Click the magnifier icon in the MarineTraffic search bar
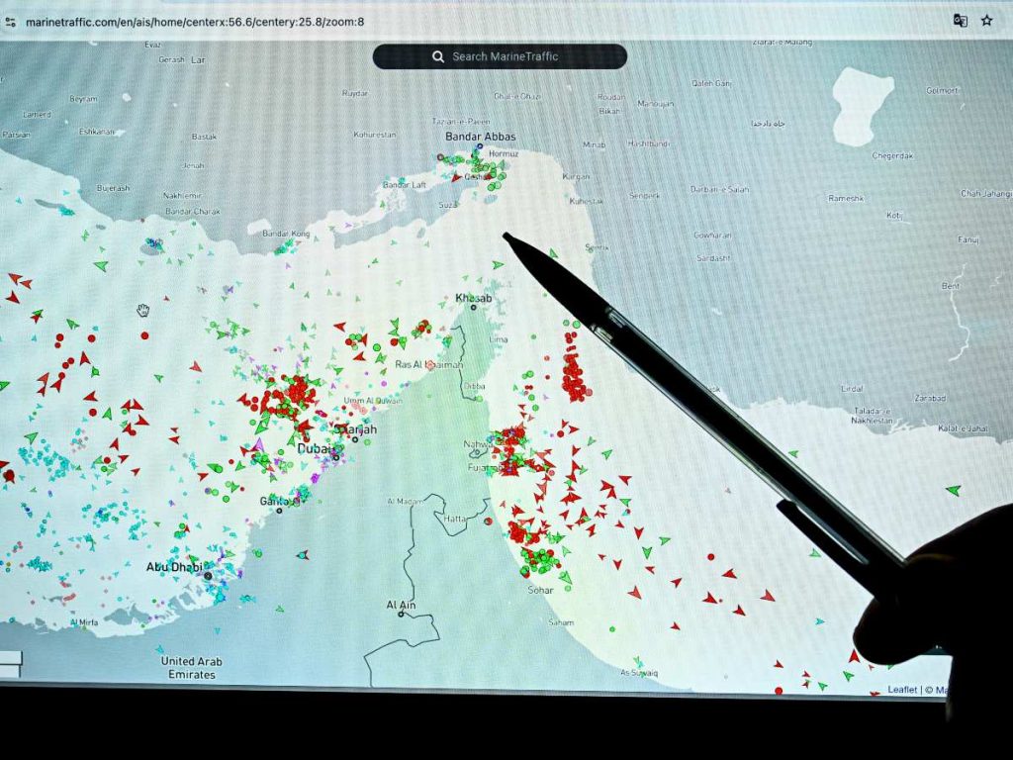The width and height of the screenshot is (1013, 760). (x=438, y=56)
